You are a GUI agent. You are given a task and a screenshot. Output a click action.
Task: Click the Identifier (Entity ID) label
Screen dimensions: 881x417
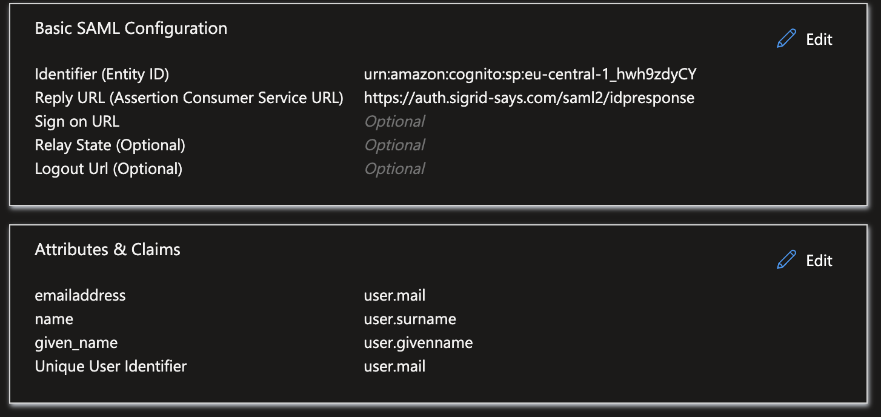(102, 75)
